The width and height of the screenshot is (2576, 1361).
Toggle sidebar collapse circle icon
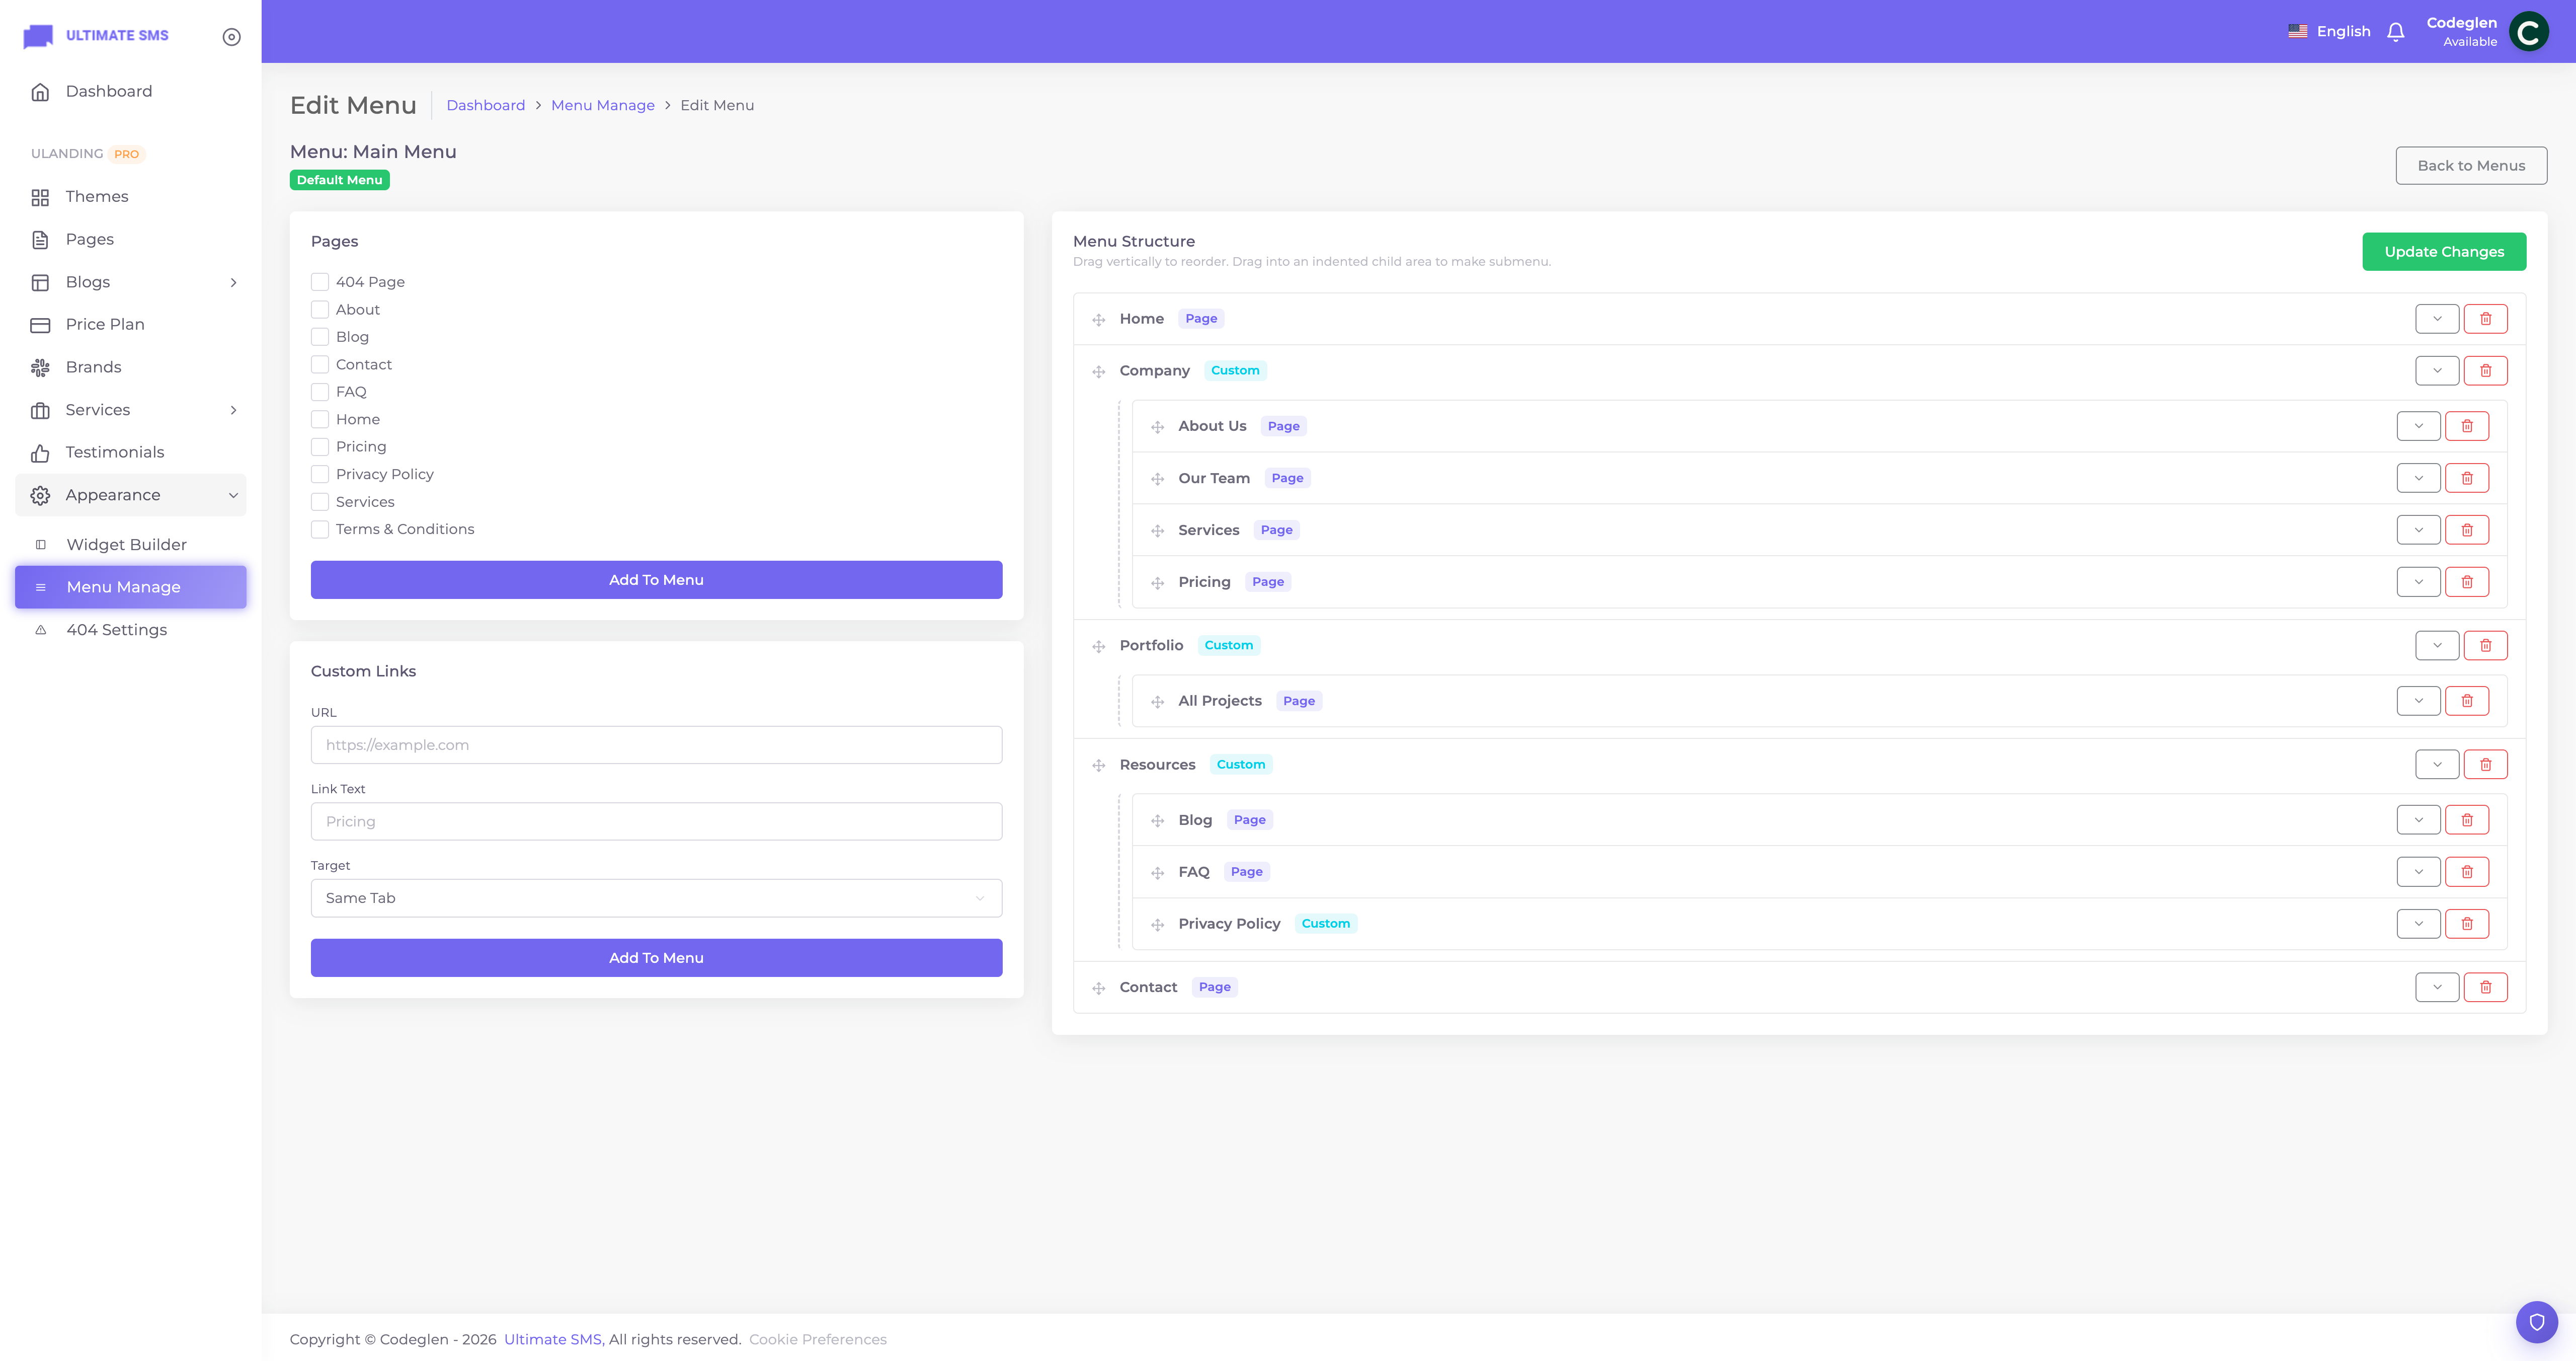click(x=231, y=37)
